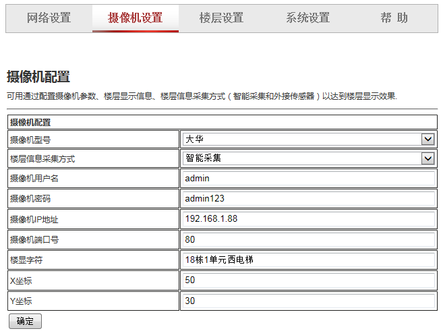The height and width of the screenshot is (333, 441).
Task: Click the 确定 button
Action: click(26, 321)
